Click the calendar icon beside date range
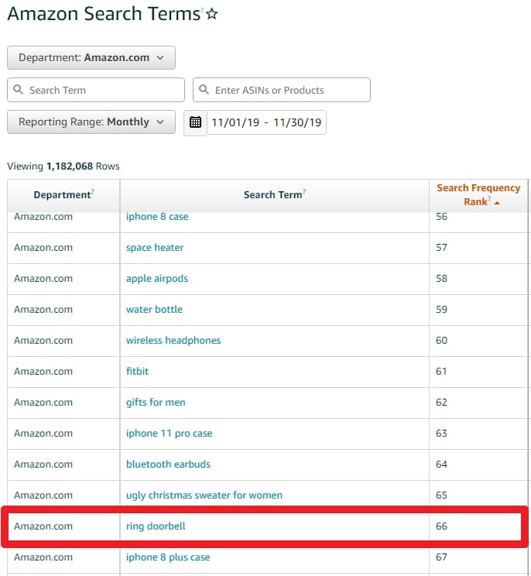Image resolution: width=531 pixels, height=576 pixels. 195,122
